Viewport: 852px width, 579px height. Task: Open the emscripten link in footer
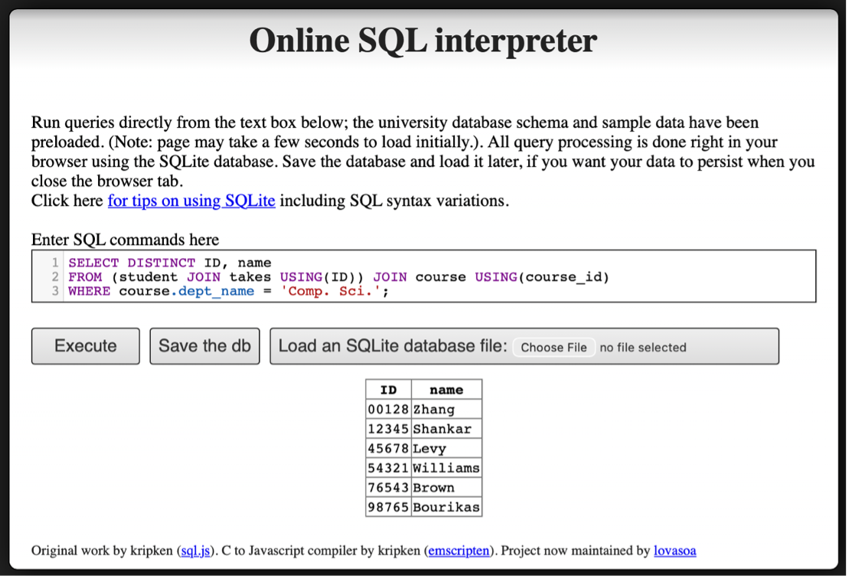pyautogui.click(x=459, y=551)
